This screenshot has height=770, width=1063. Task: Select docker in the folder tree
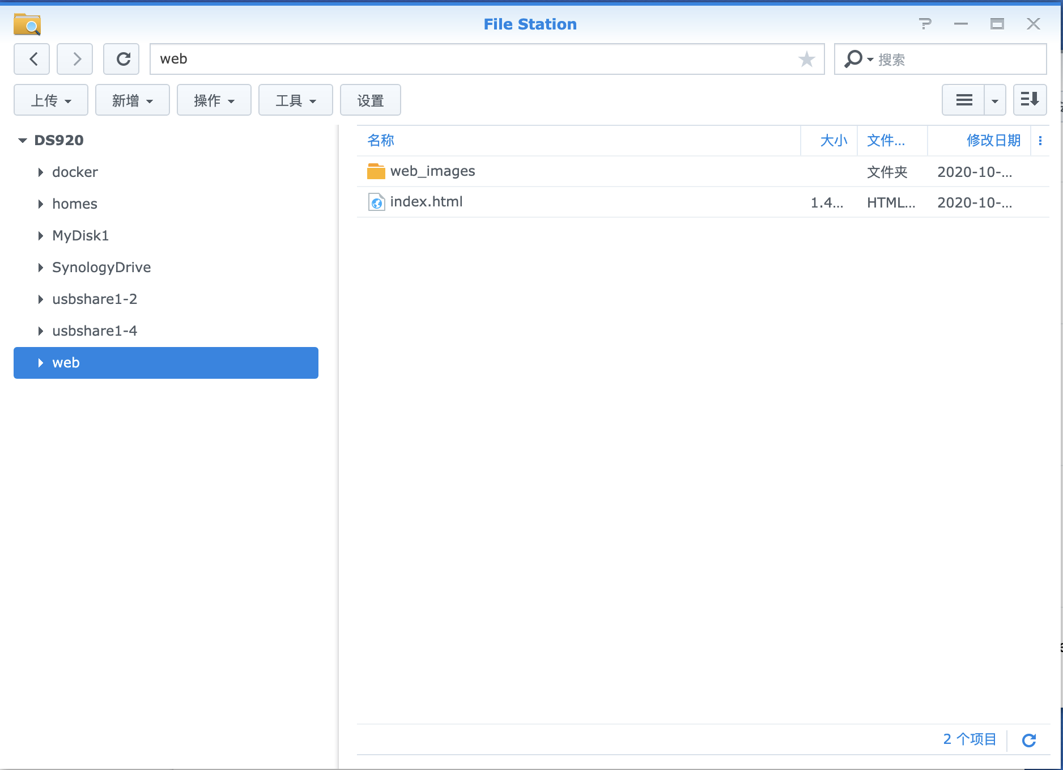pyautogui.click(x=75, y=172)
